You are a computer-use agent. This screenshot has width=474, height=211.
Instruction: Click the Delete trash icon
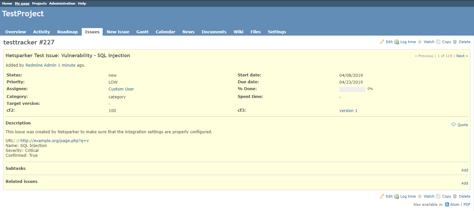(455, 41)
